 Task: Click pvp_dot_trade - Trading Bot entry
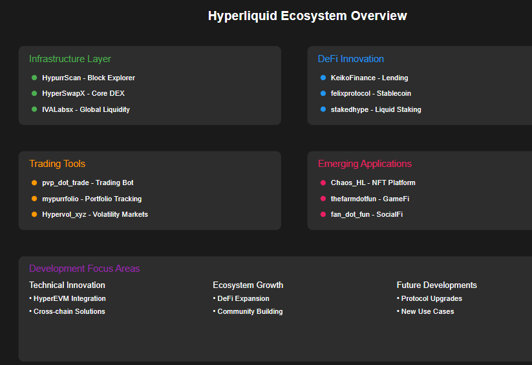88,182
